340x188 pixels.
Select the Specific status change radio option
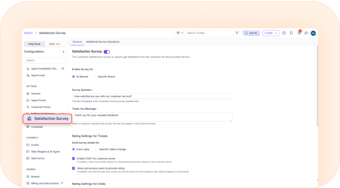tap(97, 149)
